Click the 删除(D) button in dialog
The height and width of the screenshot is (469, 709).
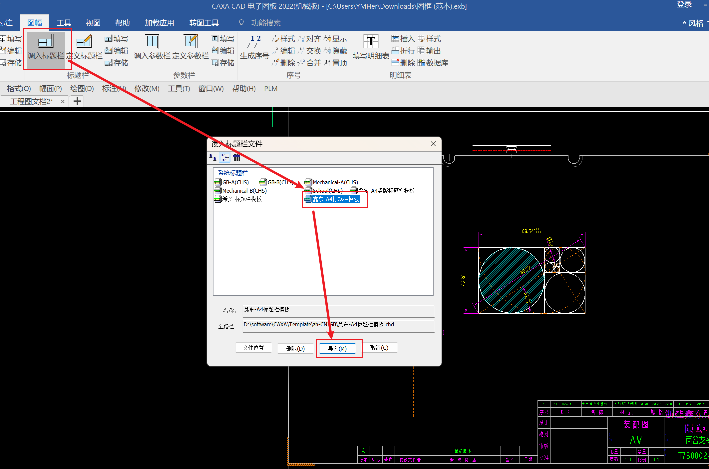pos(295,348)
